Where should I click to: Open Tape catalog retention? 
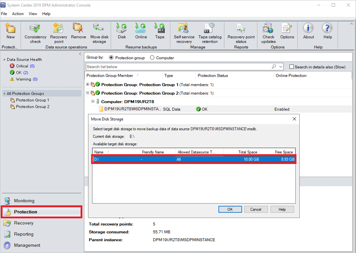click(209, 28)
